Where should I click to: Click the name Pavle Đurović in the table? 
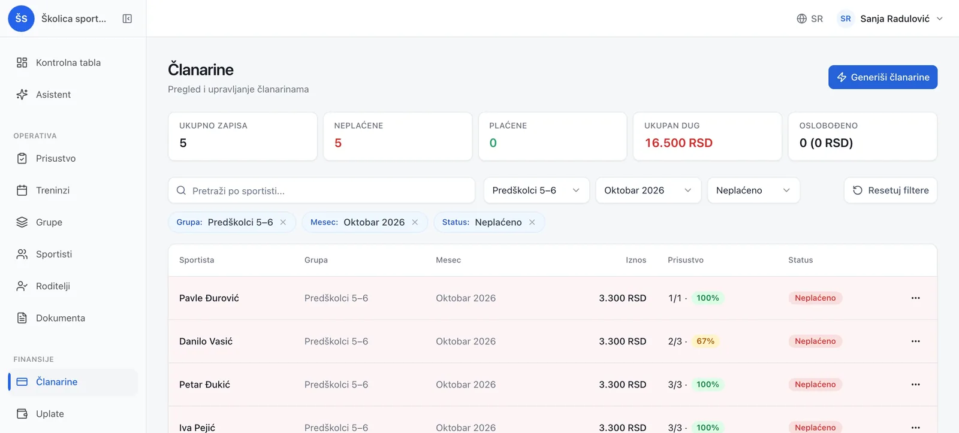coord(209,298)
